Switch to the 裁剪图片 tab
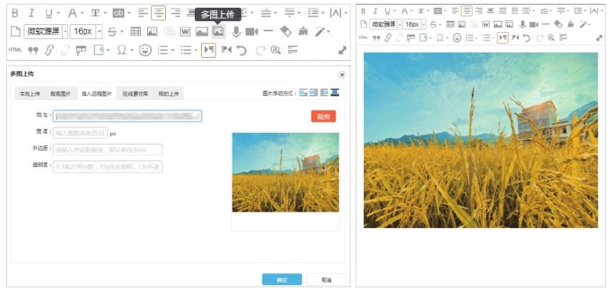 click(x=61, y=94)
